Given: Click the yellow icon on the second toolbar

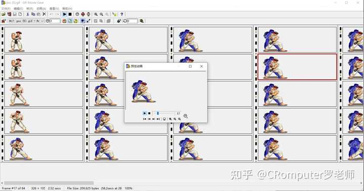Looking at the screenshot, I should click(x=75, y=21).
